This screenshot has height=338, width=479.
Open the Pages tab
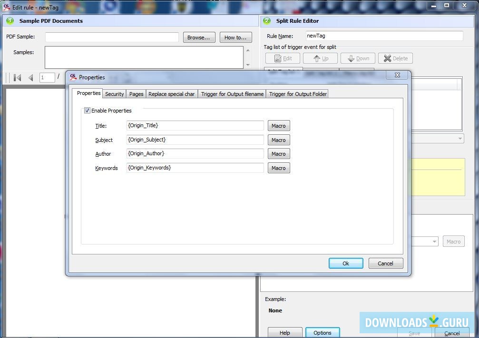click(x=136, y=94)
